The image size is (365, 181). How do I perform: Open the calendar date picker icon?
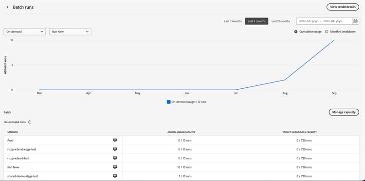coord(355,21)
